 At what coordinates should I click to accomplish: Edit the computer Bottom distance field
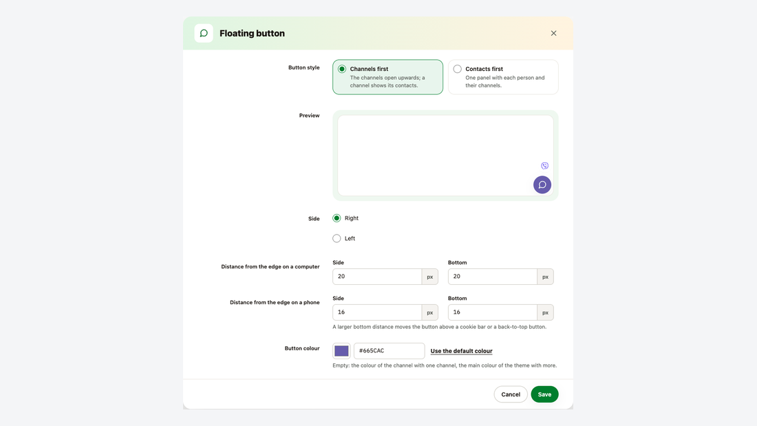[x=493, y=277]
